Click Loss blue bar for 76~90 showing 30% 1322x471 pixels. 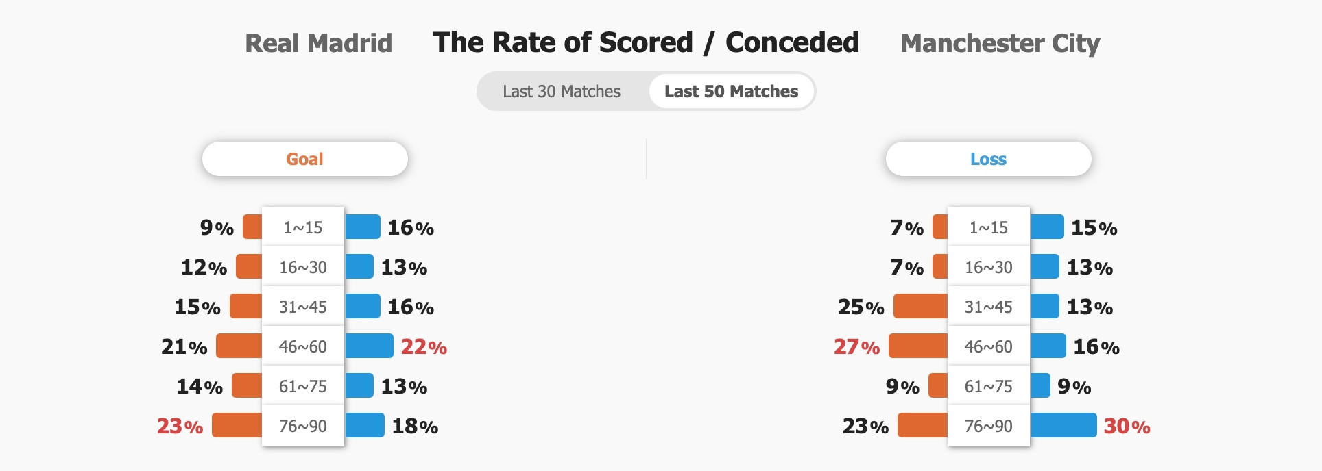pyautogui.click(x=1063, y=425)
